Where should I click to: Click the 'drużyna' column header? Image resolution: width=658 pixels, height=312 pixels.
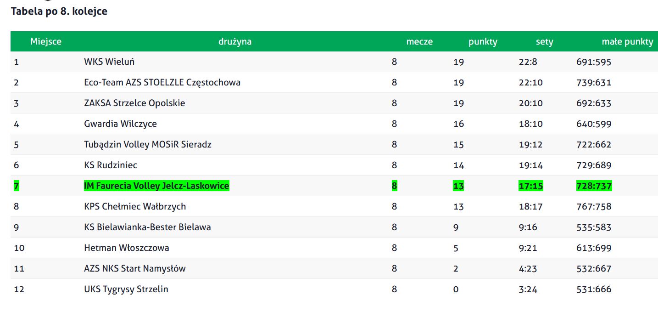point(234,42)
